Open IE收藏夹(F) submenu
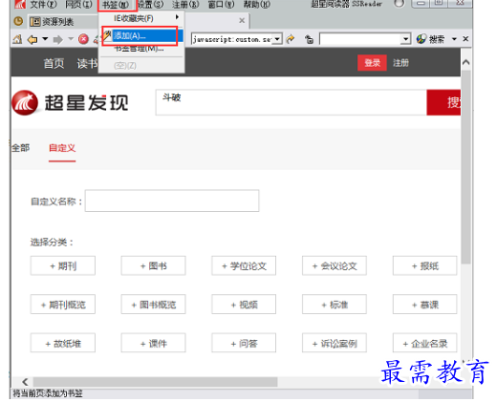The image size is (497, 402). coord(141,18)
